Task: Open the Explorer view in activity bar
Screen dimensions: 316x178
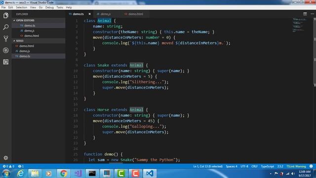Action: [x=5, y=15]
